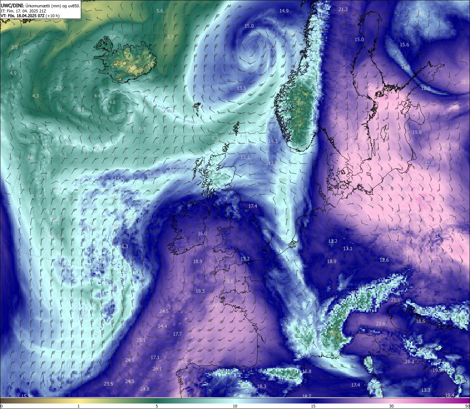Click the value 19.4 in the bottom-right corner
Screen dimensions: 470x409
pyautogui.click(x=449, y=395)
